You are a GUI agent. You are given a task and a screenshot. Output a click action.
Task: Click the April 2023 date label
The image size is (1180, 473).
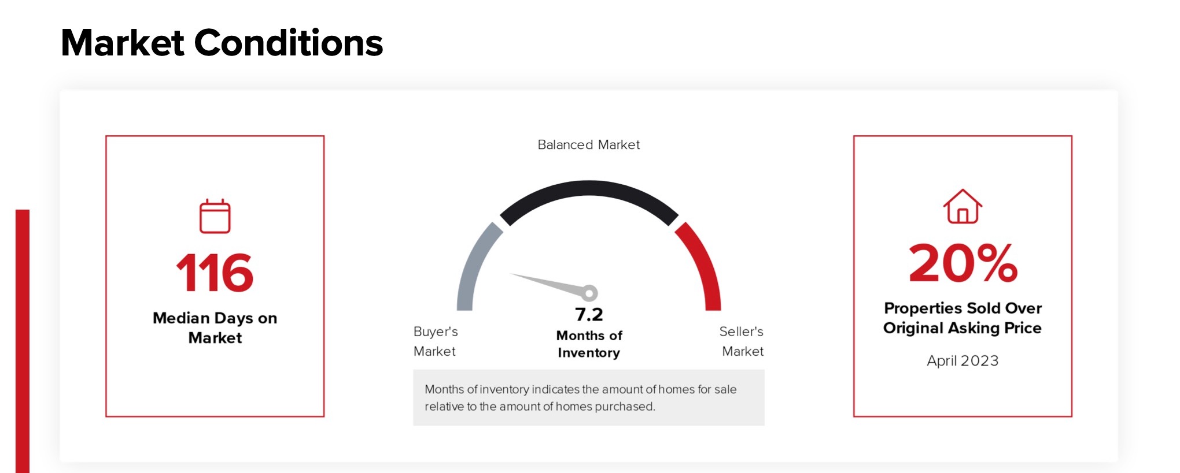pyautogui.click(x=963, y=360)
